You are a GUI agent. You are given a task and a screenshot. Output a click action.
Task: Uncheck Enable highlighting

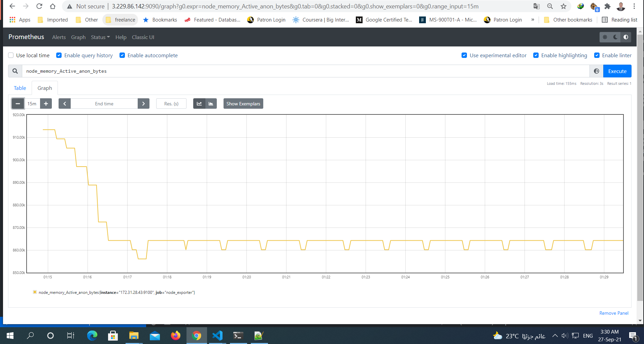tap(536, 55)
